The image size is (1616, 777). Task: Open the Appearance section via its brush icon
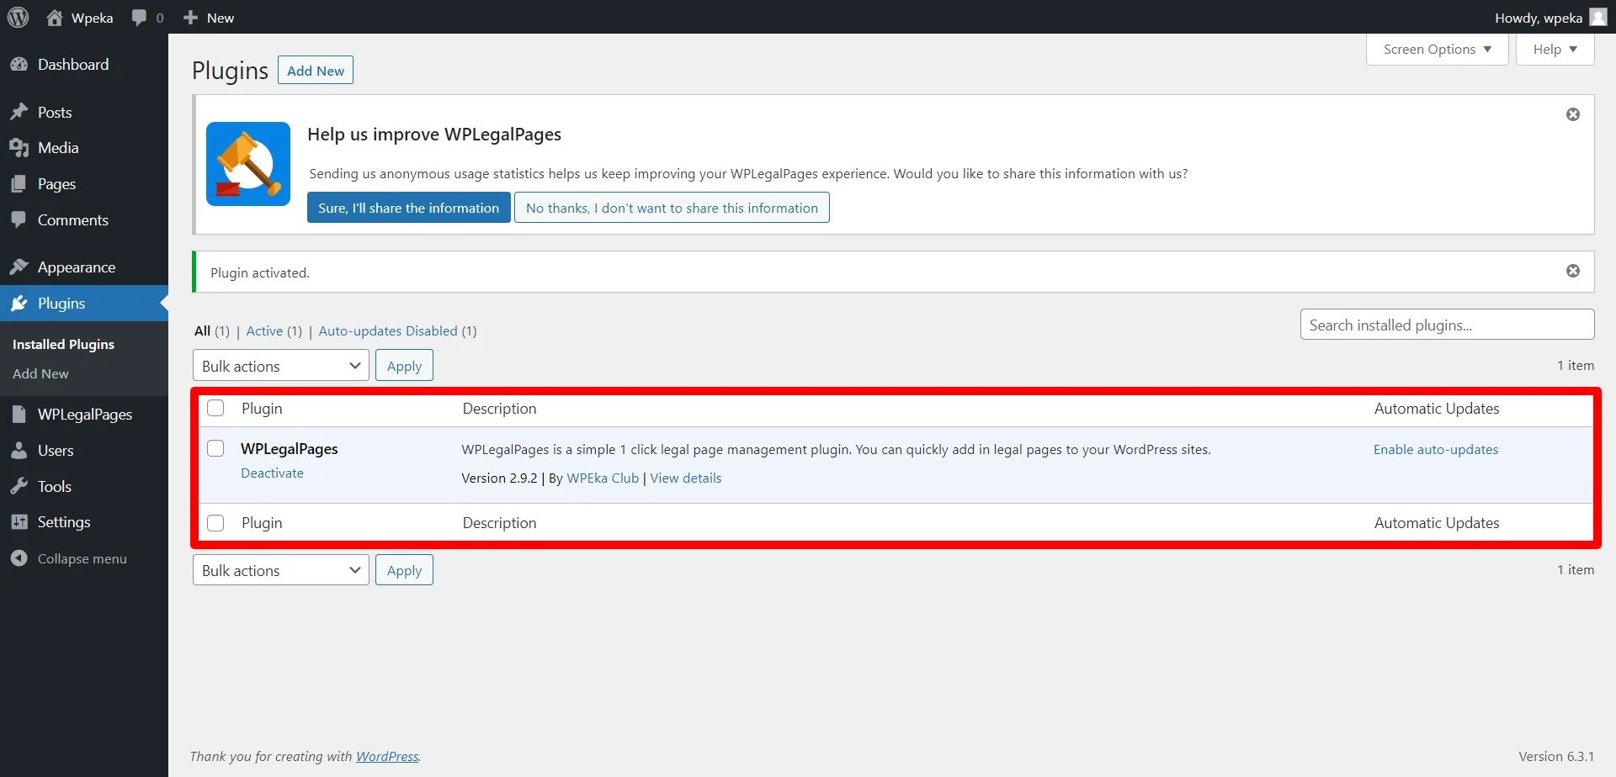pos(19,267)
